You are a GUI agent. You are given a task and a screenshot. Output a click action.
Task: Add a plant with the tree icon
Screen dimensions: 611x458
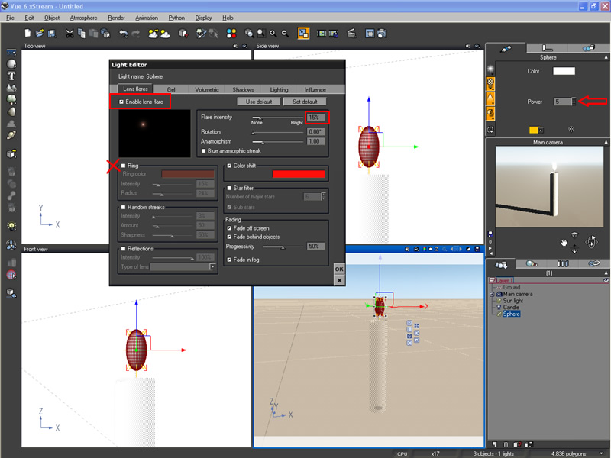(x=11, y=99)
